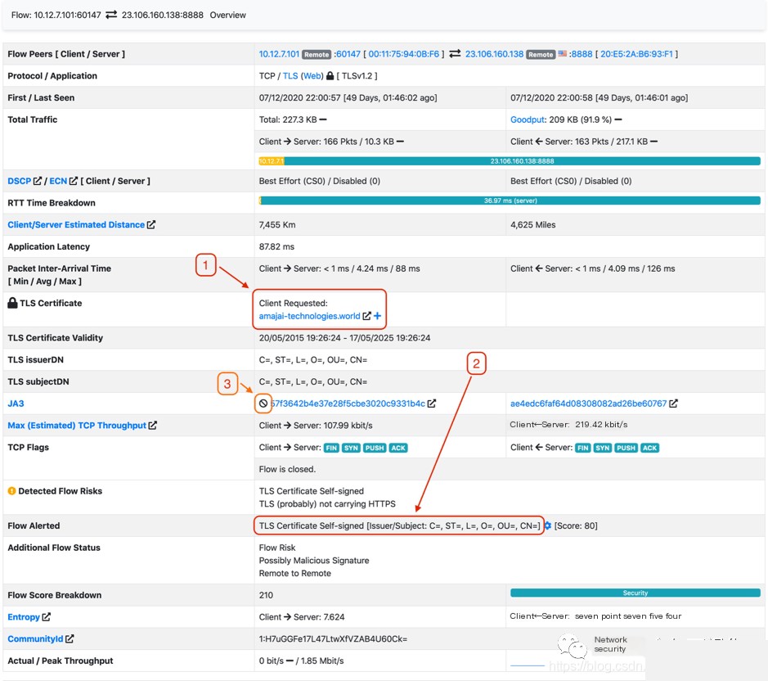
Task: Click the teal Security score breakdown bar
Action: (x=635, y=593)
